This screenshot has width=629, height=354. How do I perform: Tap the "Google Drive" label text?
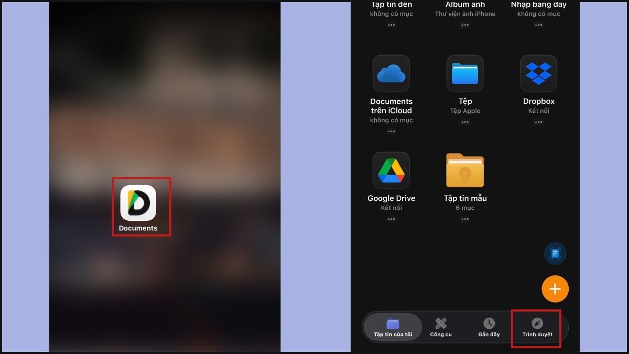pos(391,198)
